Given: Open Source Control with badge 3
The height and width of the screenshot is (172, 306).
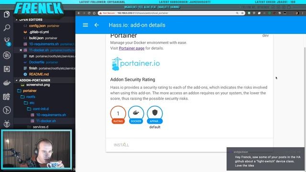Looking at the screenshot, I should click(x=7, y=42).
